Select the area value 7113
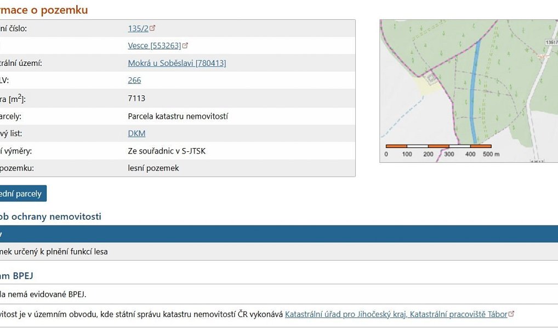The image size is (558, 329). point(136,98)
